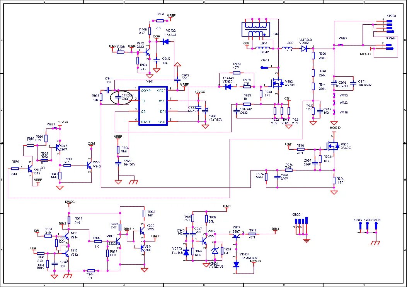Screen dimensions: 407x287
Task: Click the V912 1815 transistor symbol
Action: [x=66, y=253]
